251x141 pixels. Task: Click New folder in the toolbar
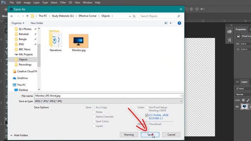37,23
